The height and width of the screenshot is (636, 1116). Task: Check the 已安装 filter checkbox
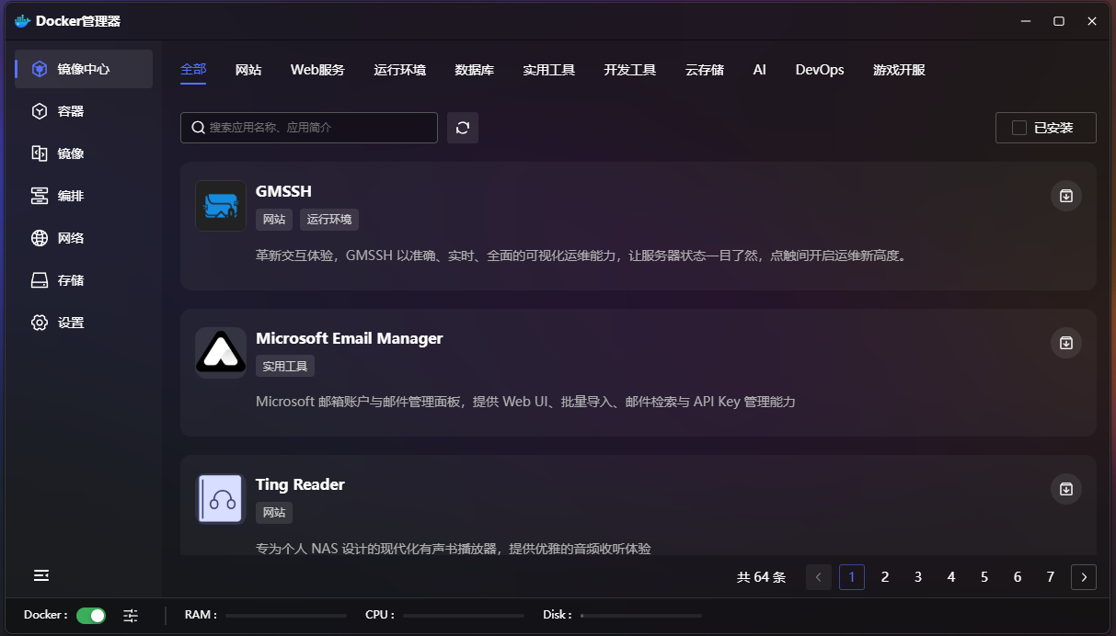(x=1019, y=128)
